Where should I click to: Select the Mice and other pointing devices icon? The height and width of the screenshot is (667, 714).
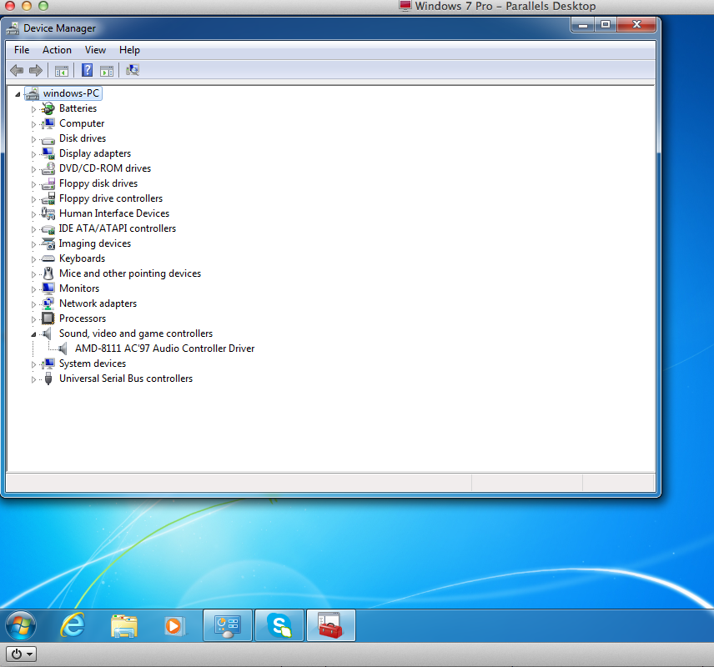tap(48, 273)
